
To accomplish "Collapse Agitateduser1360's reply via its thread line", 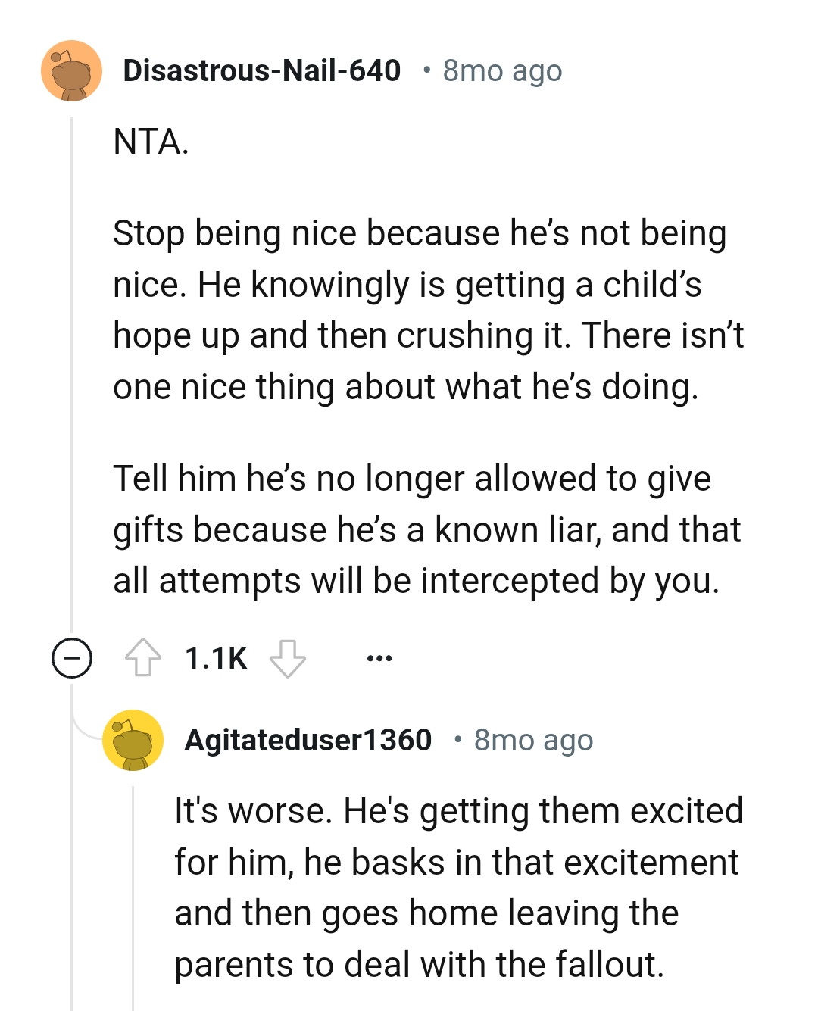I will point(133,894).
